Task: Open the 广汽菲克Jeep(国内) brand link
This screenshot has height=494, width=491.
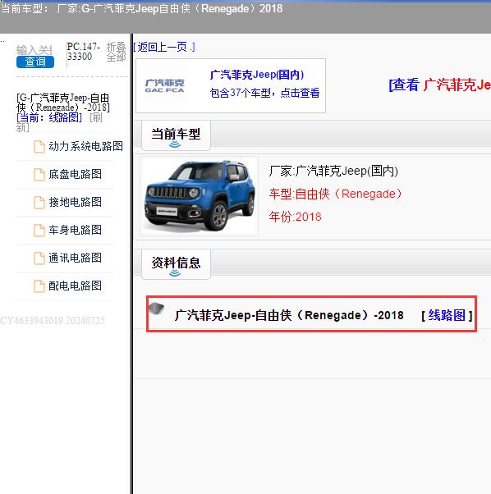Action: [x=257, y=75]
